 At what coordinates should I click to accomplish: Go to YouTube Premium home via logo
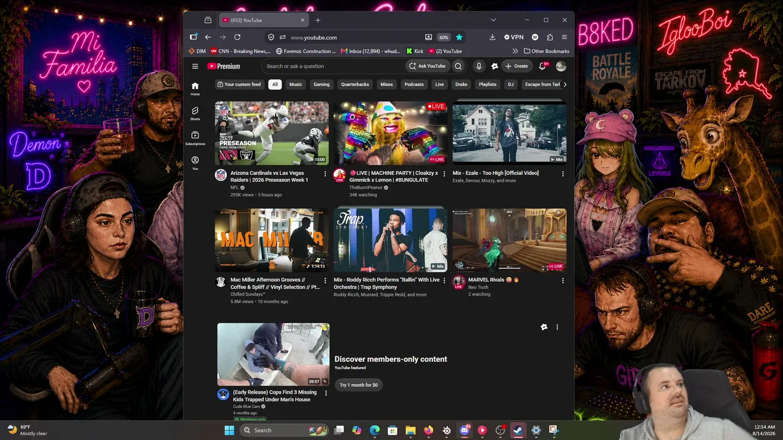tap(223, 66)
